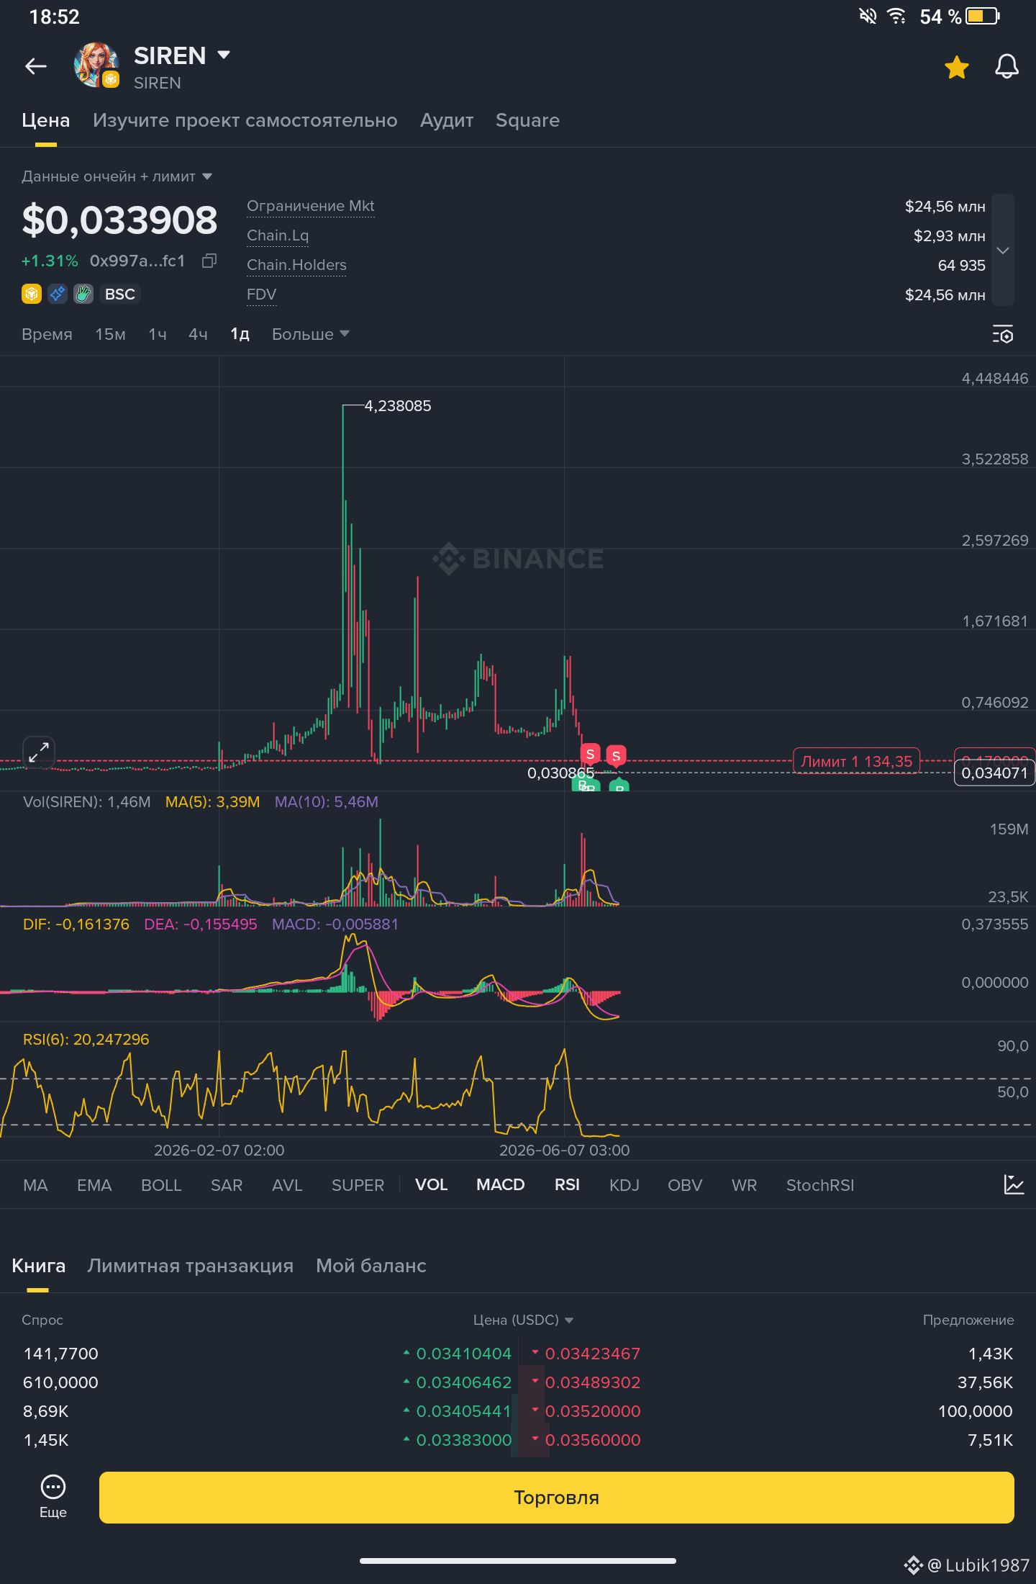
Task: Select Время chart mode
Action: coord(47,334)
